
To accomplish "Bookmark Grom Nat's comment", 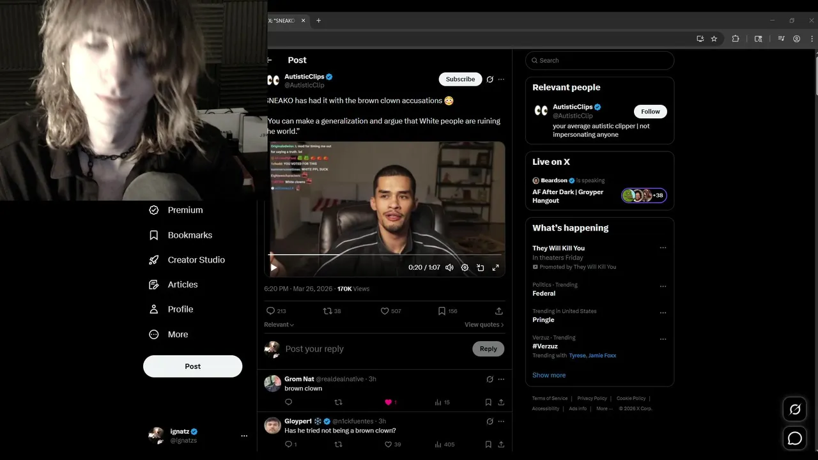I will (x=488, y=402).
